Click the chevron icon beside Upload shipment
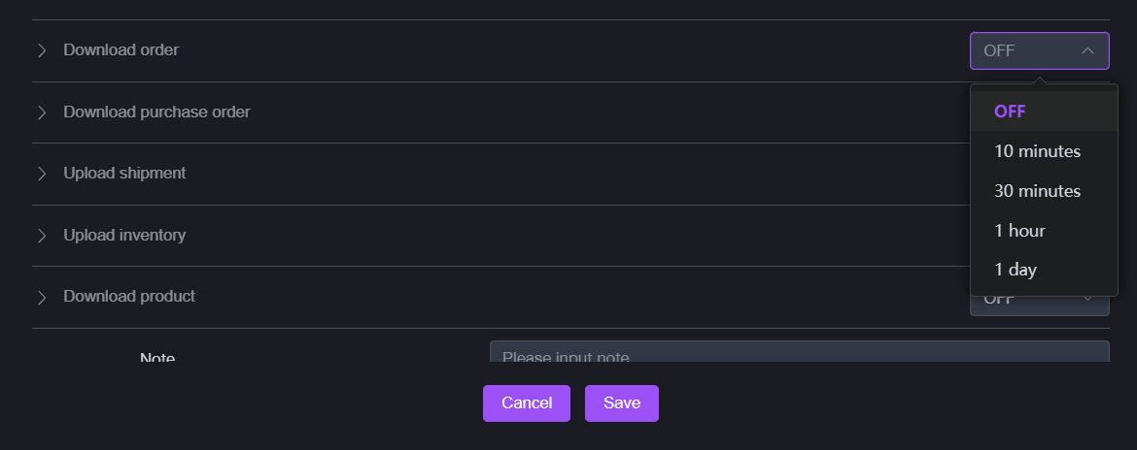Screen dimensions: 1137x450 pyautogui.click(x=42, y=174)
